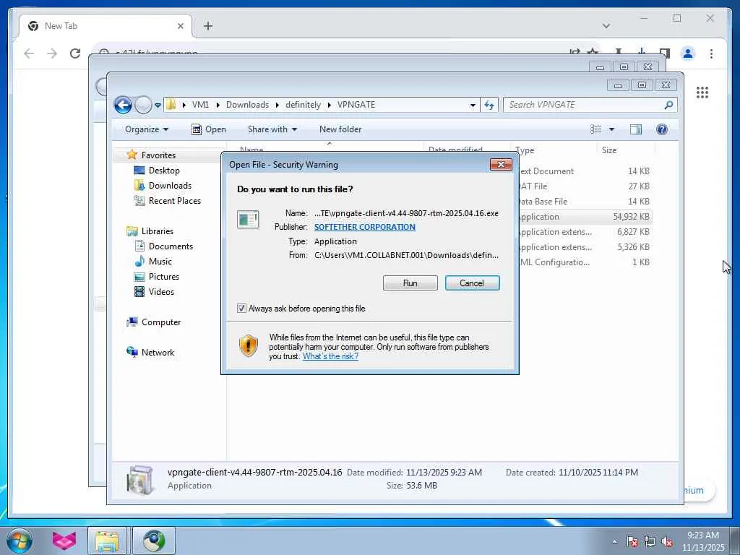
Task: Click the Run button in Security Warning
Action: [410, 283]
